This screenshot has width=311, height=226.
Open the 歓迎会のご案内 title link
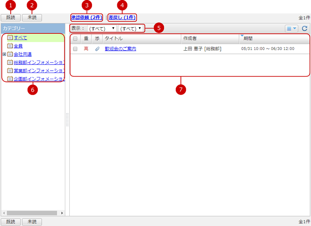(120, 49)
